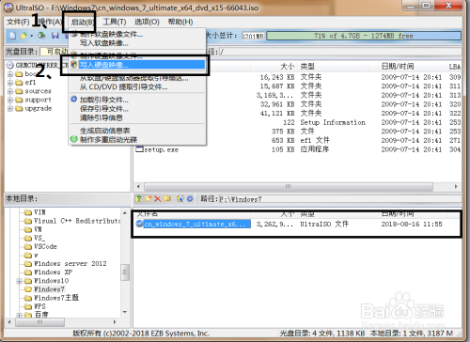Choose 清除引导信息 menu entry
Viewport: 470px width, 342px height.
[137, 117]
